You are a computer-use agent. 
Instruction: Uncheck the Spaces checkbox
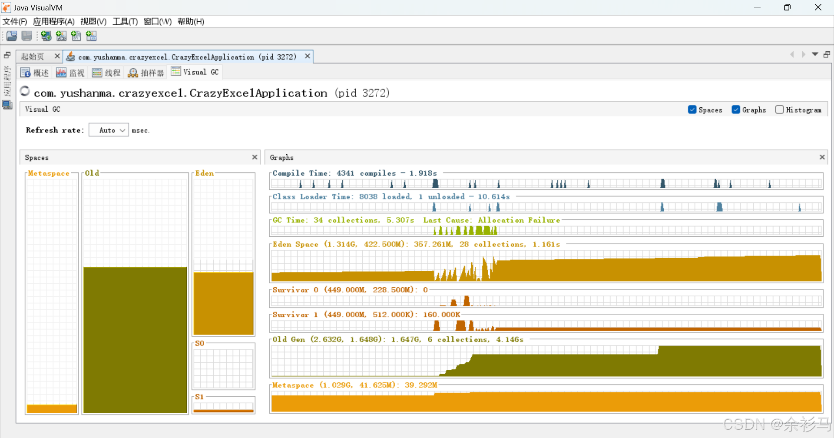pyautogui.click(x=692, y=109)
